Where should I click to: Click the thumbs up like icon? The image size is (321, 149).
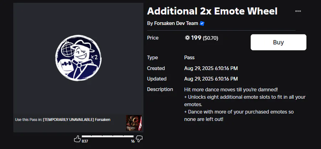pos(77,139)
